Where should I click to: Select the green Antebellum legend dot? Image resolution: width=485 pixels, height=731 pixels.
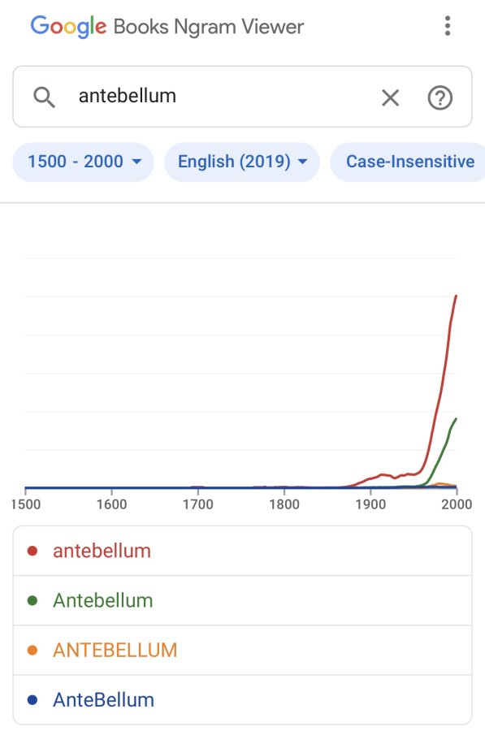[32, 600]
